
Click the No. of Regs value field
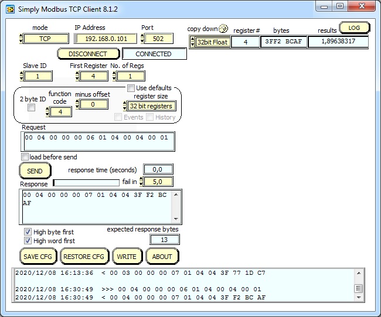click(x=131, y=76)
